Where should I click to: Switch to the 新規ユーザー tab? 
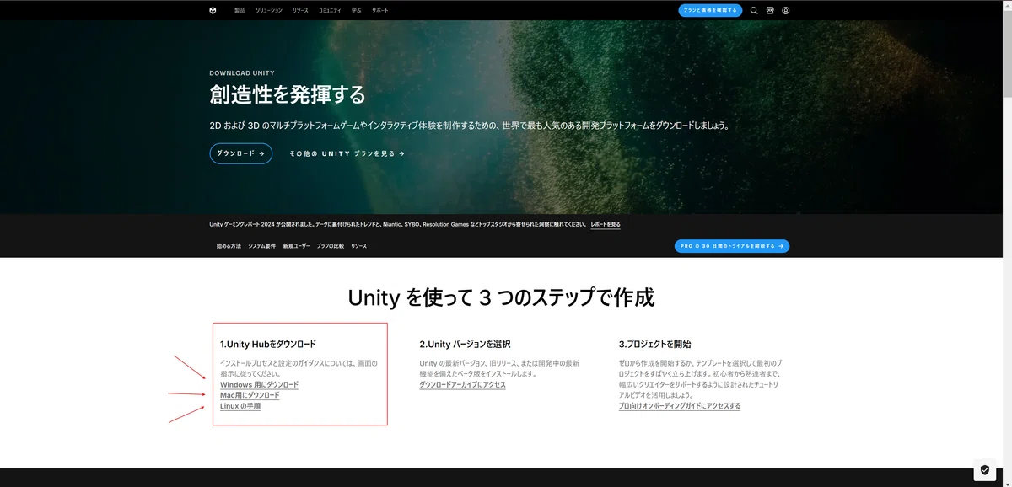click(296, 246)
